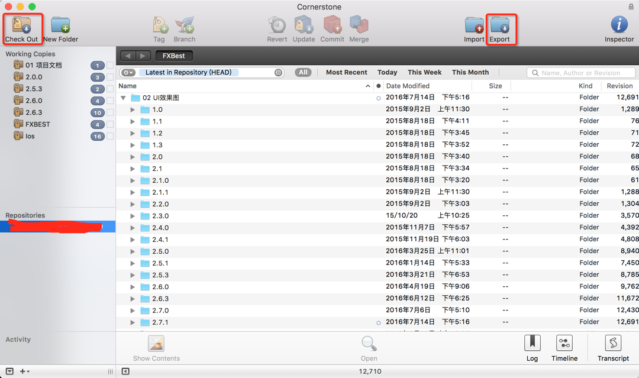Enable checkbox for Ios working copy
Image resolution: width=639 pixels, height=378 pixels.
(x=110, y=136)
